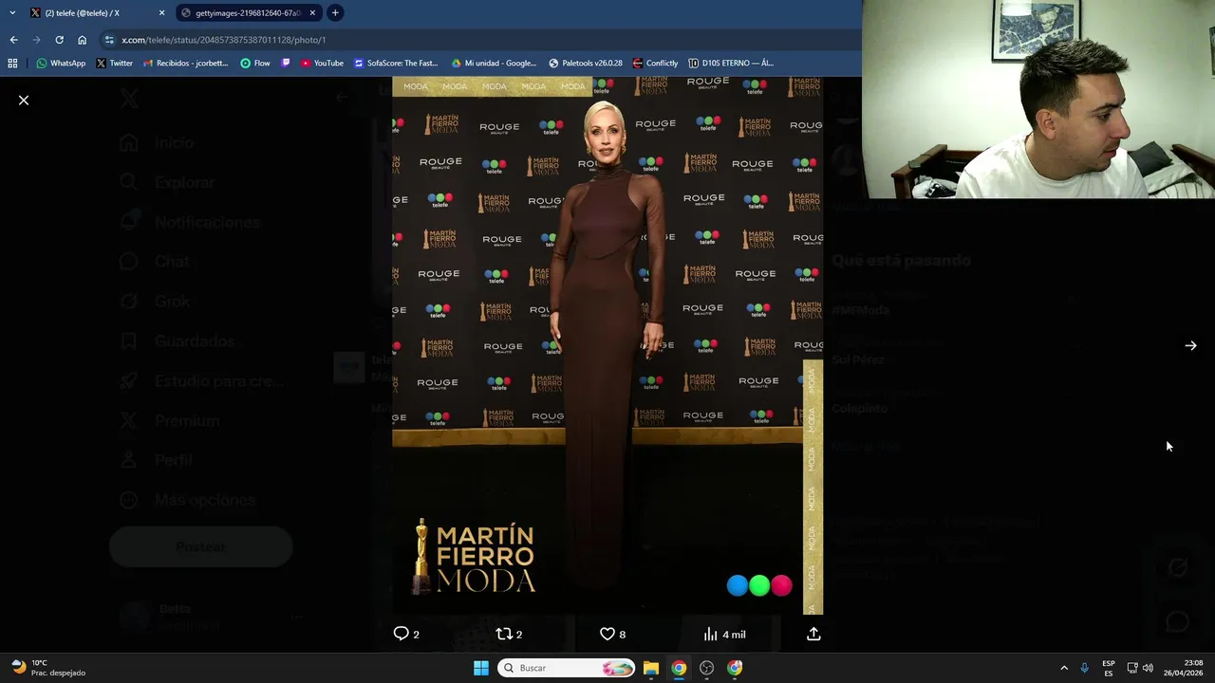The height and width of the screenshot is (683, 1215).
Task: Click the taskbar Buscar search box
Action: point(567,668)
